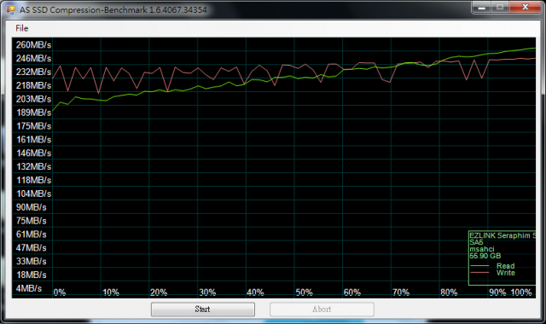Minimize the AS SSD Compression-Benchmark window

tap(481, 8)
